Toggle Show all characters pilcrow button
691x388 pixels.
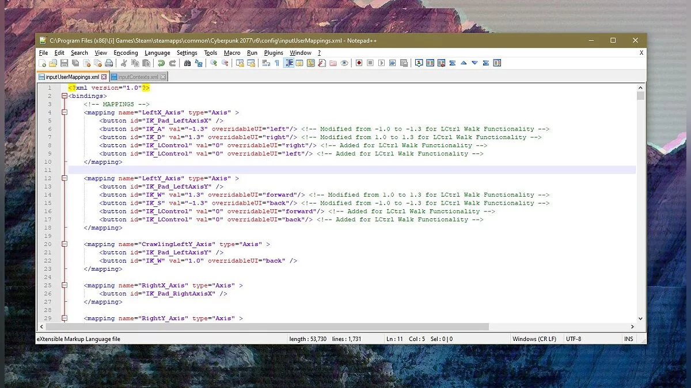[x=276, y=63]
